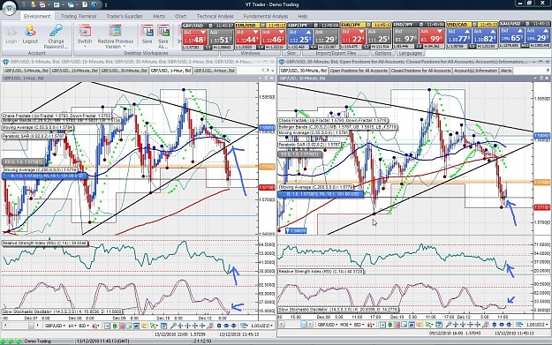Click Slow Stochastic Oscillator label on the 30-Minute chart
Viewport: 552px width, 345px height.
(338, 310)
